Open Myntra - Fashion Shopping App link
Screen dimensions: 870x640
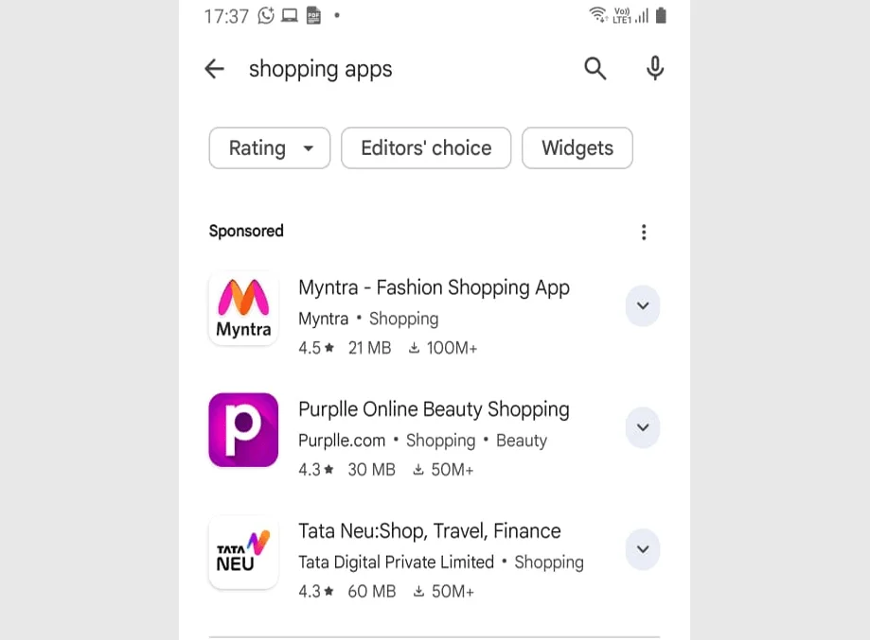click(x=434, y=287)
